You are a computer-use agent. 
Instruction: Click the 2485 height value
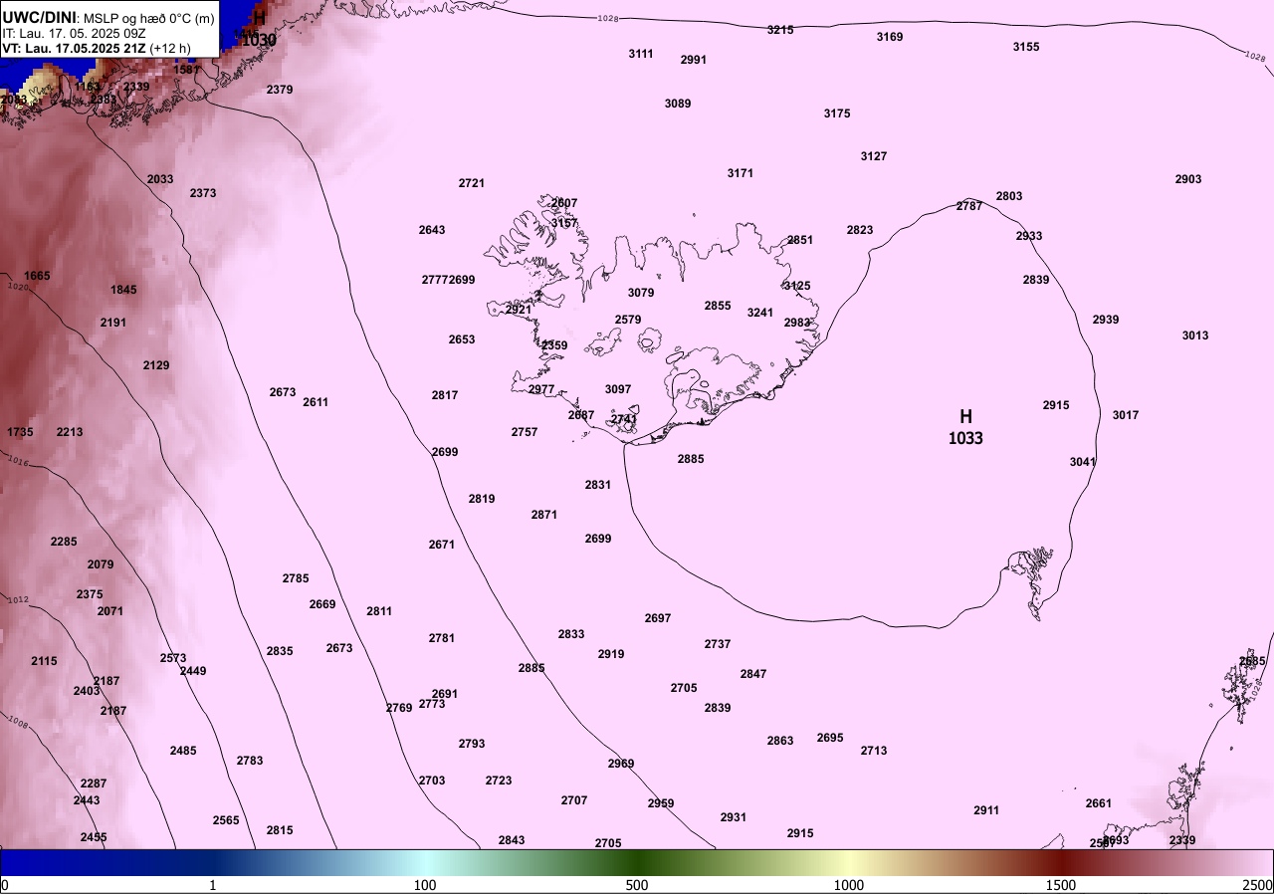[183, 751]
